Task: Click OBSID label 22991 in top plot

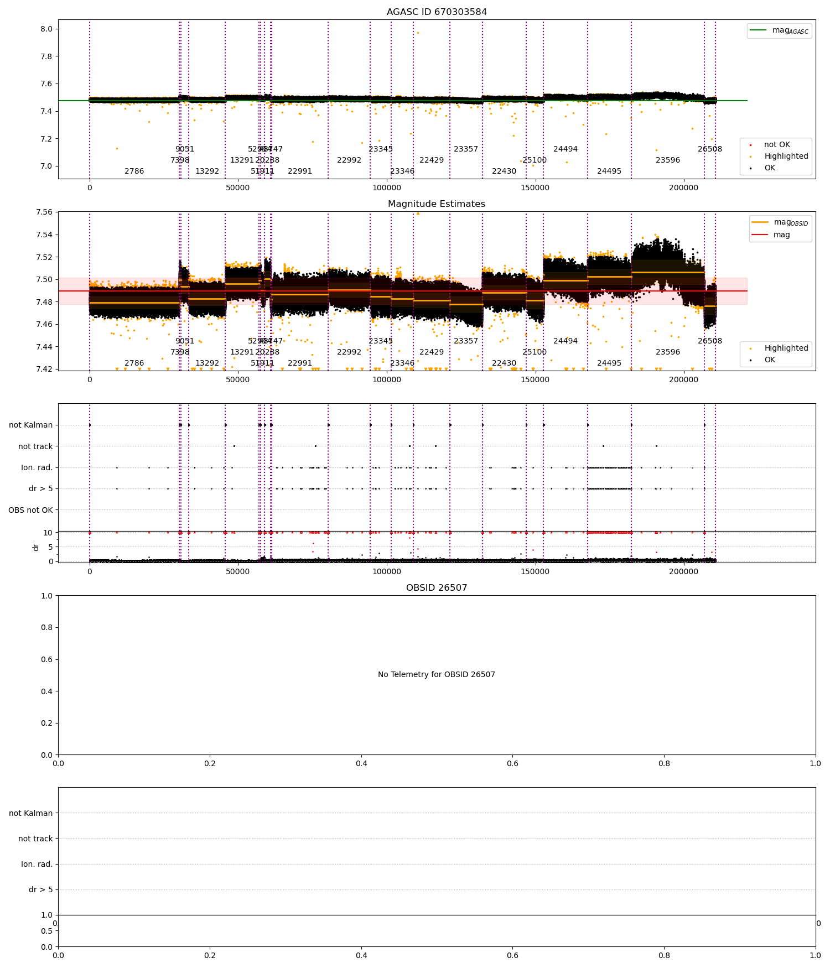Action: pyautogui.click(x=300, y=171)
